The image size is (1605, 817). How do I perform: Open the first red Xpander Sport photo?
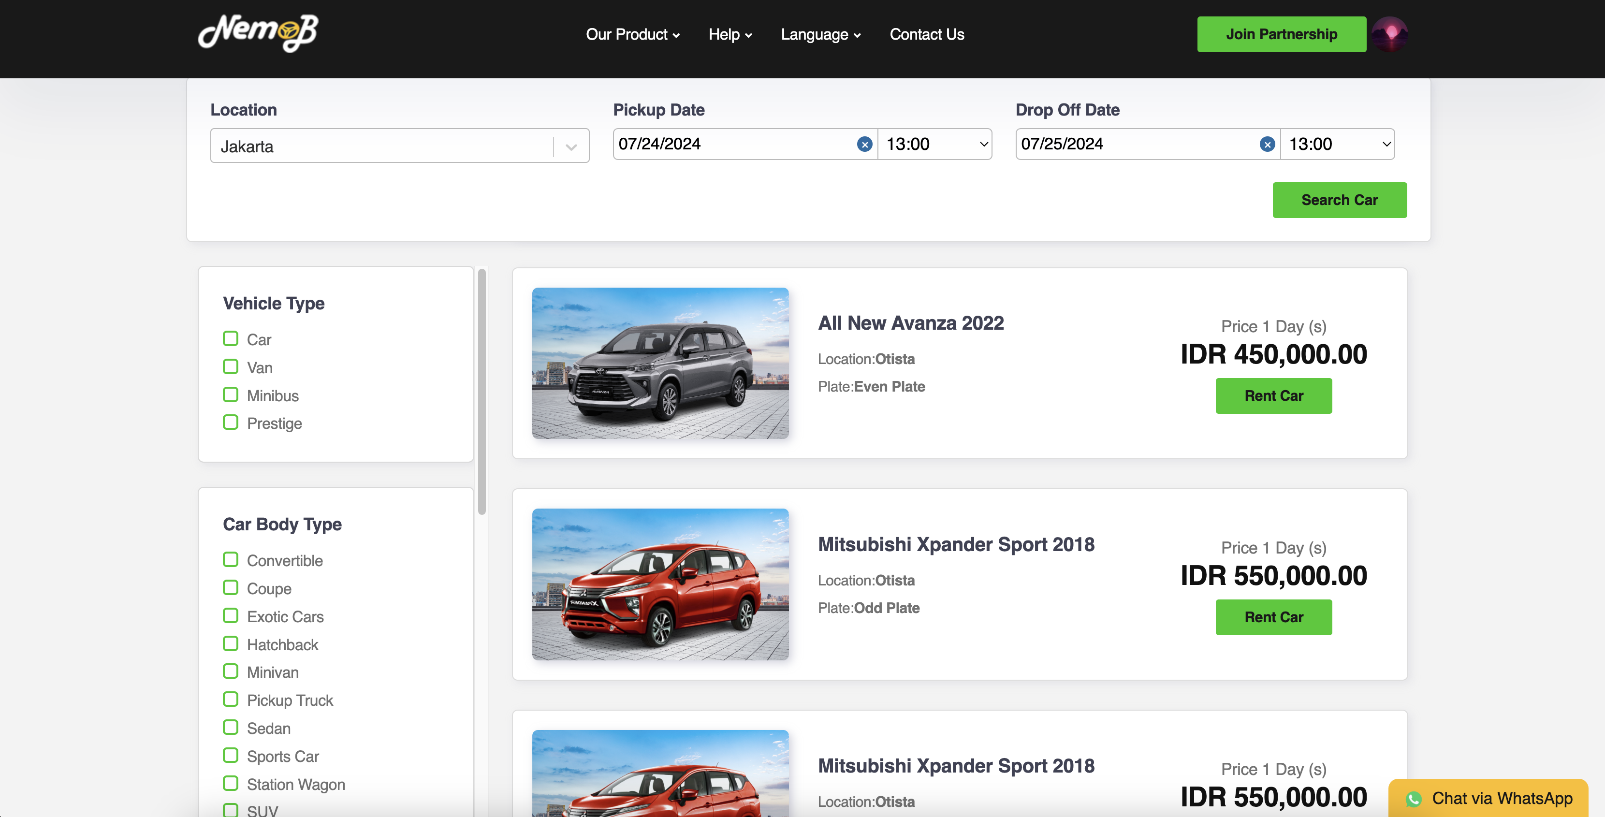coord(660,584)
